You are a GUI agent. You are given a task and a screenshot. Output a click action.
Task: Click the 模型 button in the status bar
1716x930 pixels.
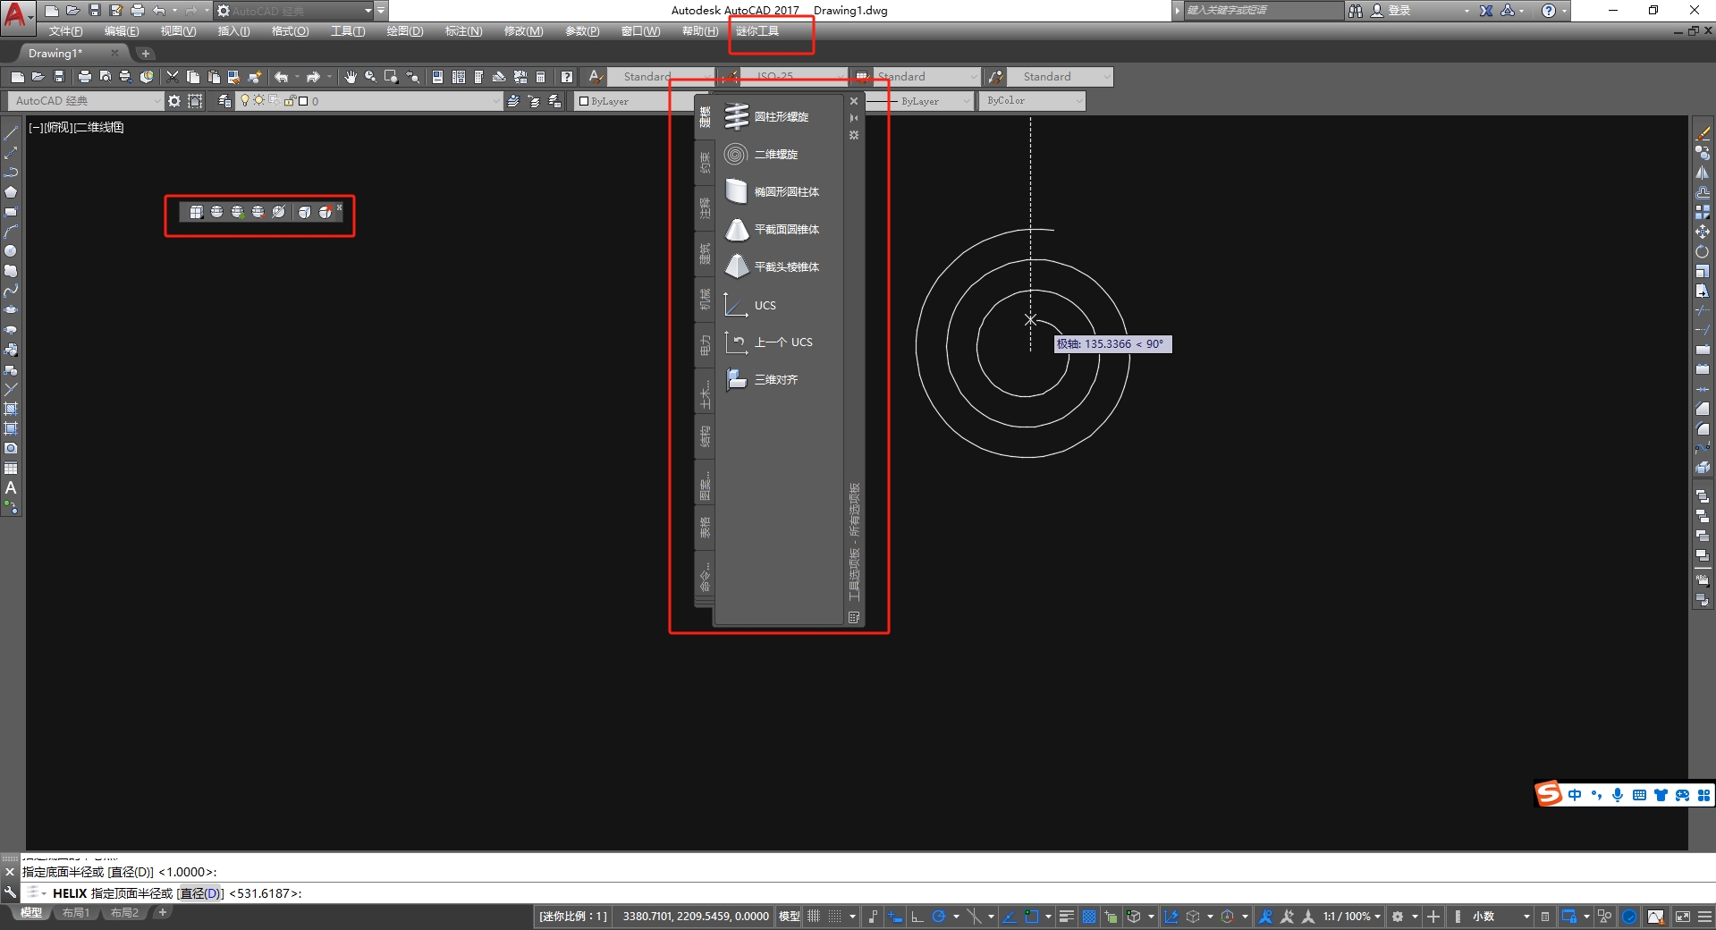pos(790,917)
